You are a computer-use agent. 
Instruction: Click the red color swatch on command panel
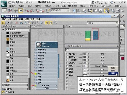tap(122, 58)
